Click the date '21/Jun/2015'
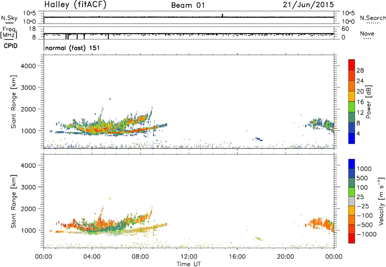Screen dimensions: 386x267 [x=308, y=4]
